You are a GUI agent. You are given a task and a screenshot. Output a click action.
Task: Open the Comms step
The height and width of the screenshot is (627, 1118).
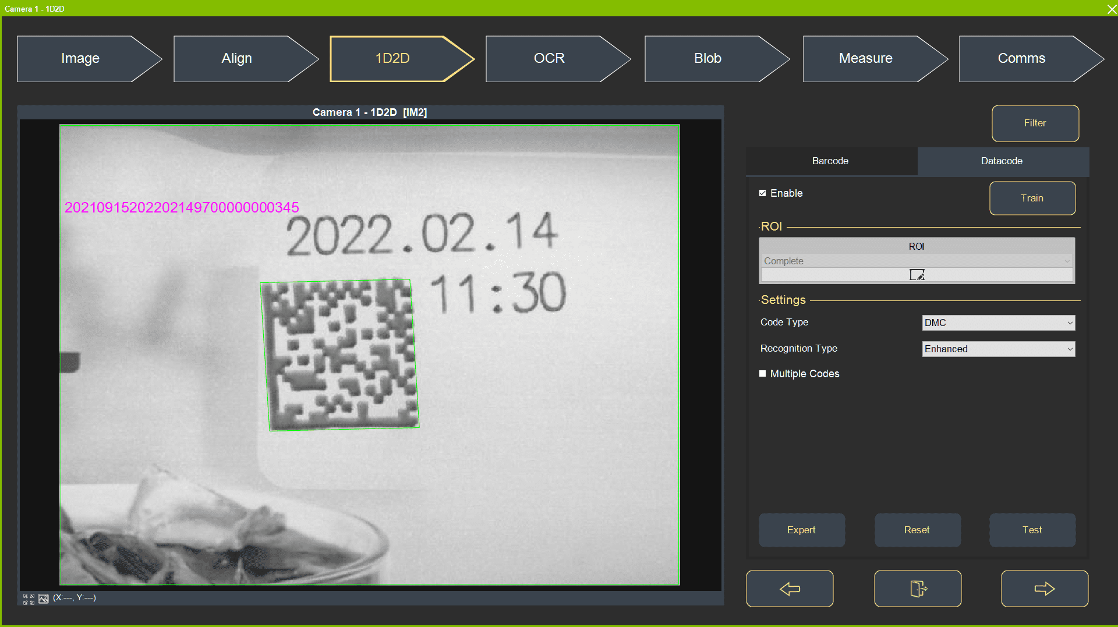(1031, 58)
